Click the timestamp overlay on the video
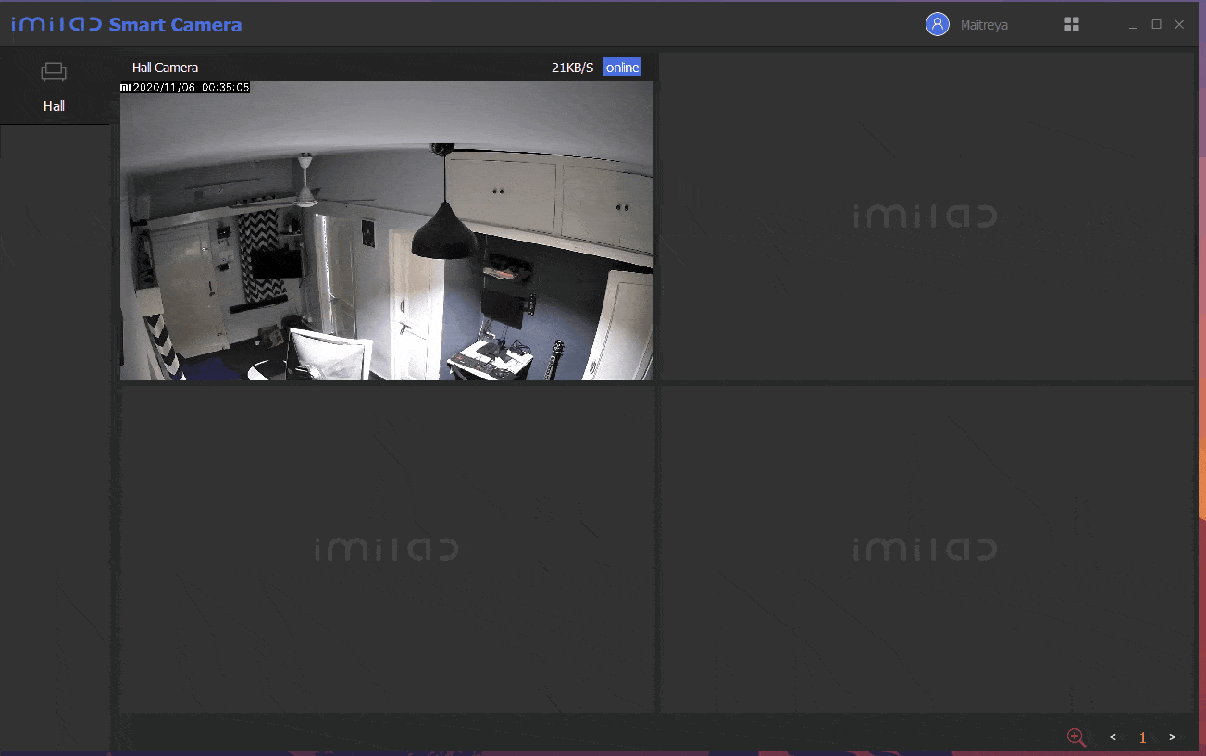 [x=190, y=86]
